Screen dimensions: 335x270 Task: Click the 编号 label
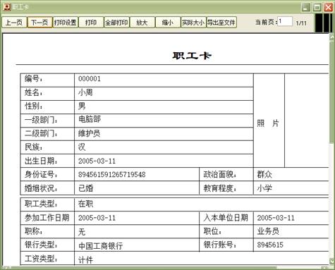pyautogui.click(x=33, y=79)
